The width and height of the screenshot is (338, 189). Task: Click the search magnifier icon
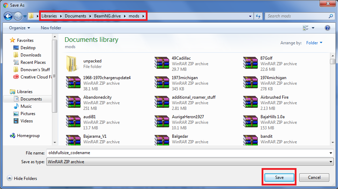pyautogui.click(x=331, y=16)
